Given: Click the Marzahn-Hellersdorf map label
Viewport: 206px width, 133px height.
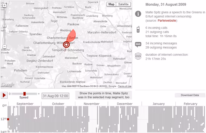Looking at the screenshot, I should tap(102, 32).
